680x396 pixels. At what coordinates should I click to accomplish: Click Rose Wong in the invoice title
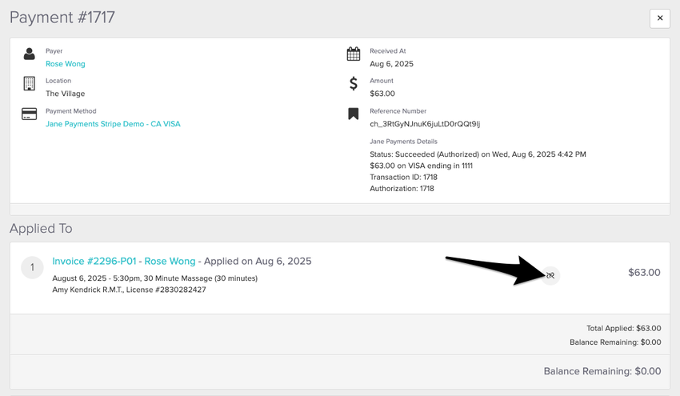(170, 261)
